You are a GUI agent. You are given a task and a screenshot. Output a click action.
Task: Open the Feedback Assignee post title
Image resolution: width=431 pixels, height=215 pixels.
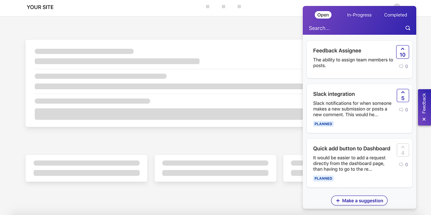tap(337, 51)
